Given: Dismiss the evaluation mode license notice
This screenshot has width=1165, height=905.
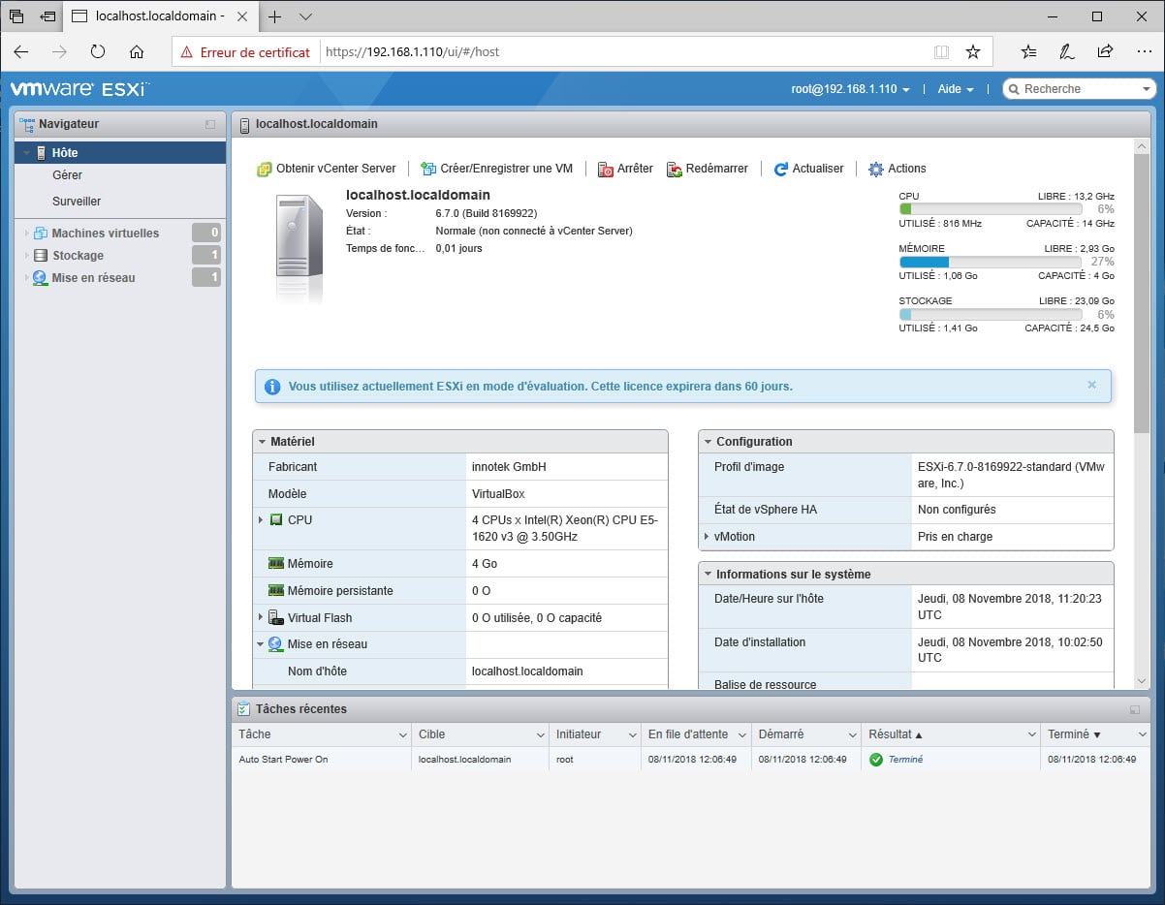Looking at the screenshot, I should tap(1091, 385).
